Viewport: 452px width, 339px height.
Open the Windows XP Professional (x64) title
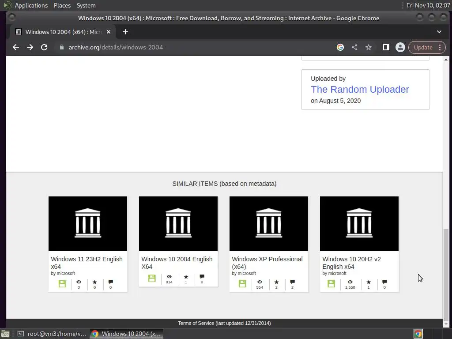(x=267, y=263)
